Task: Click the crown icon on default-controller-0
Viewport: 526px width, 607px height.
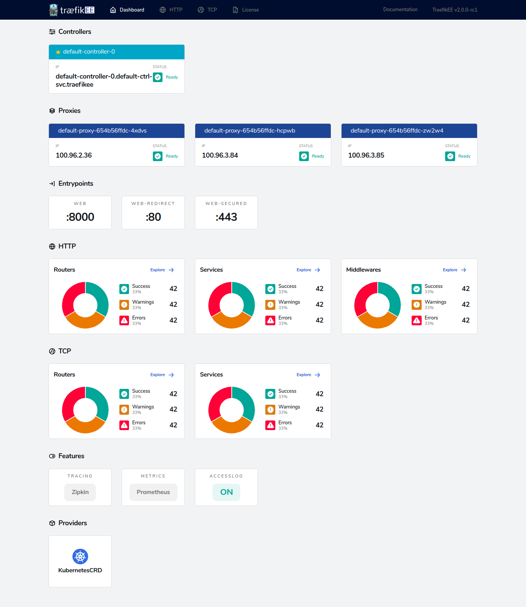Action: pos(58,52)
